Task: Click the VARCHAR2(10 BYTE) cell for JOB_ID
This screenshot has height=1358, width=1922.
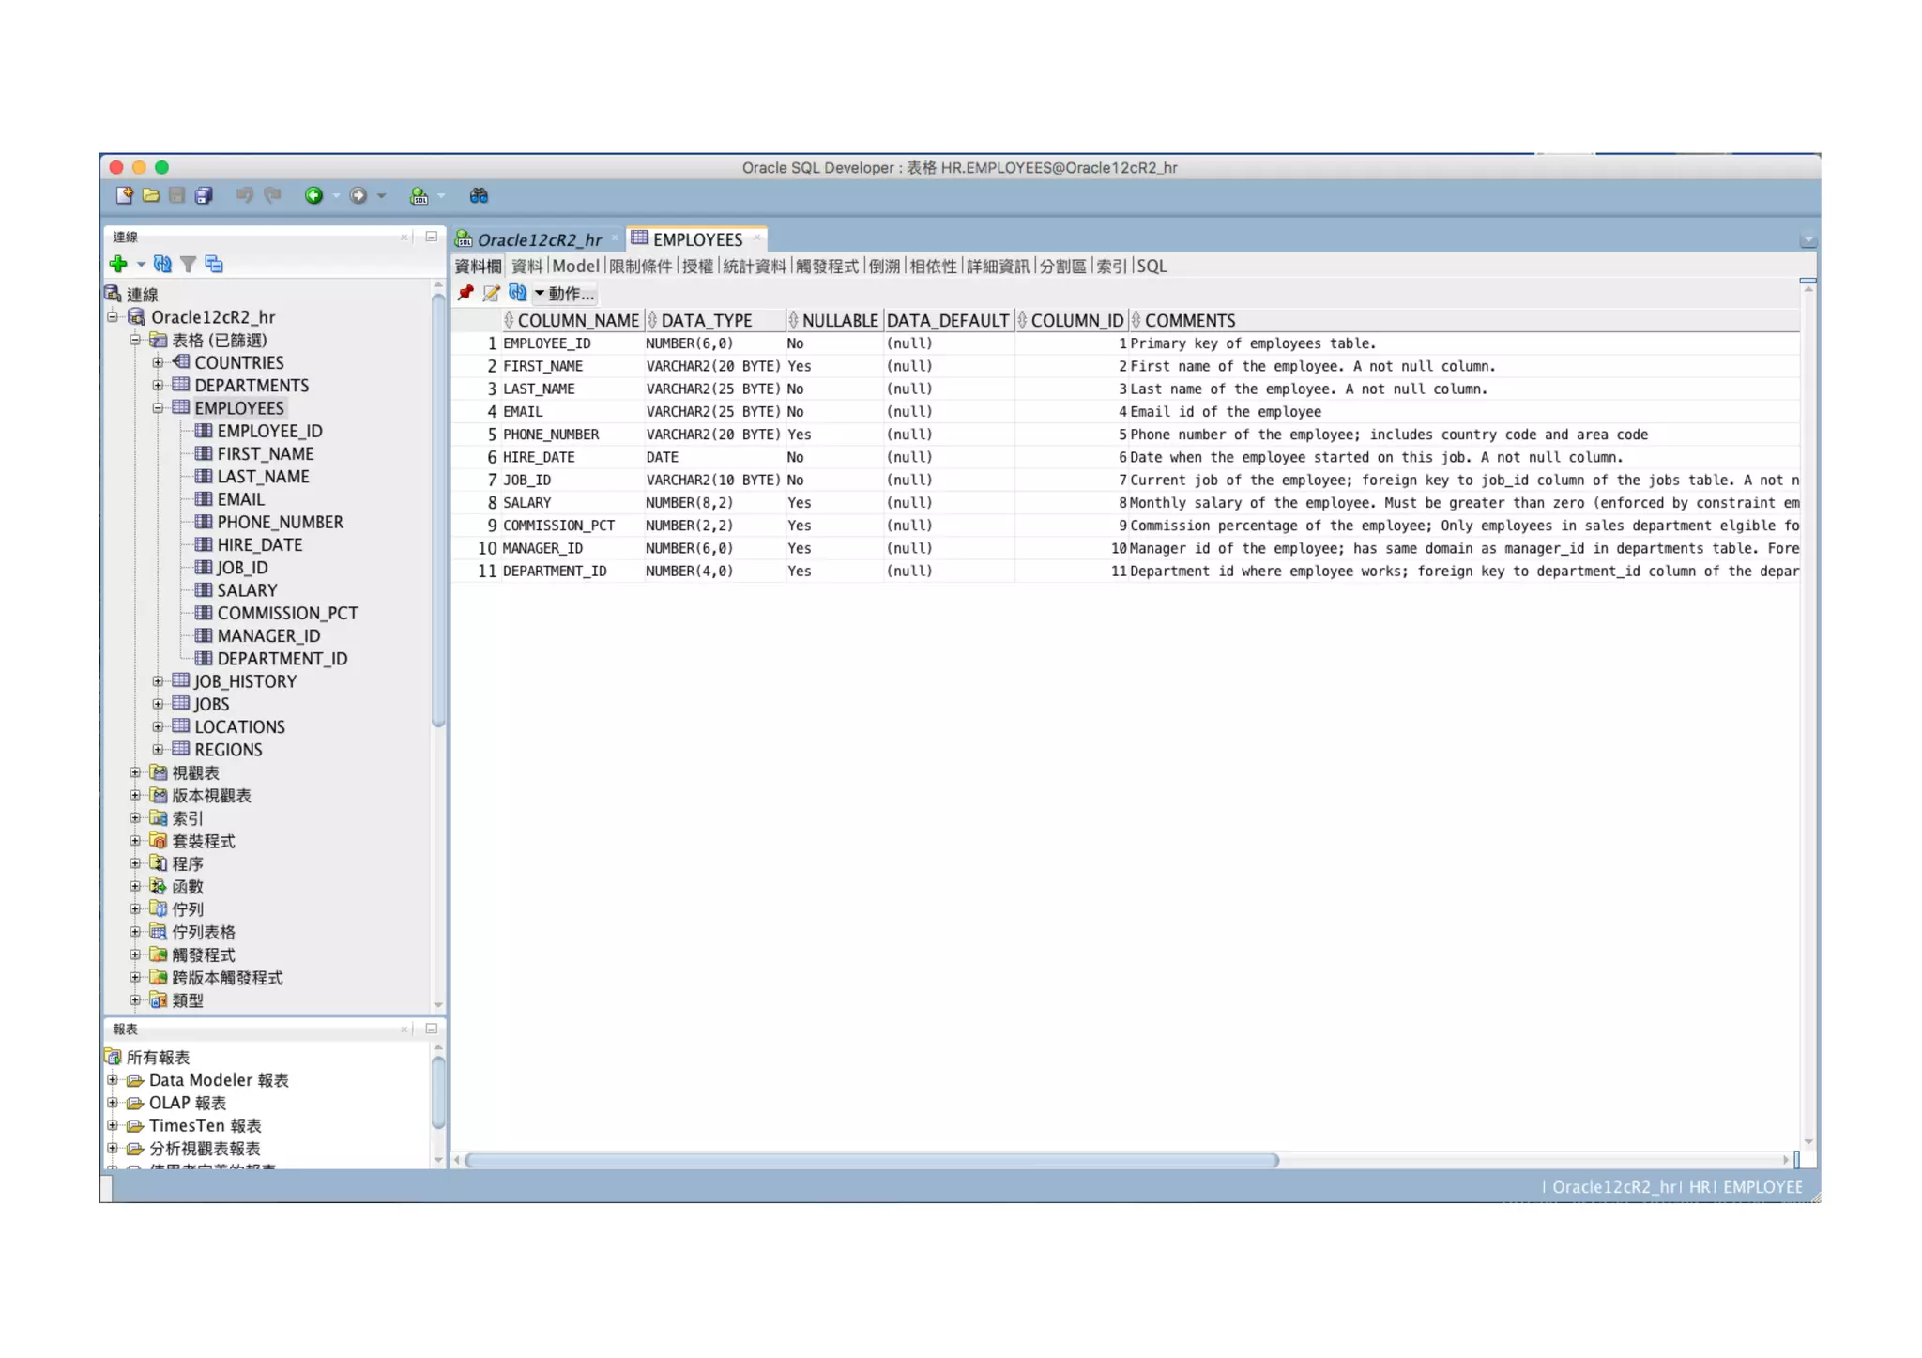Action: pos(713,481)
